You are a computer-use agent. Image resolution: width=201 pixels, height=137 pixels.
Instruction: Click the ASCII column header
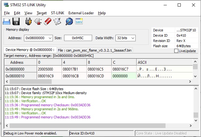(165, 62)
